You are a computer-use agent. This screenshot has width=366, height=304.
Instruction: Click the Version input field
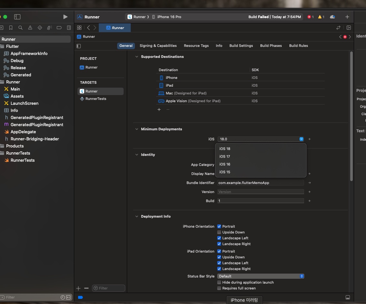(x=260, y=192)
